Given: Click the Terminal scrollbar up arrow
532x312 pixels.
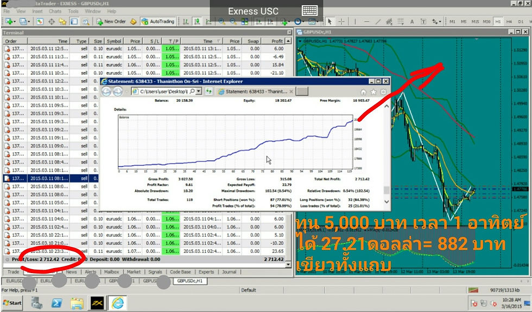Looking at the screenshot, I should tap(288, 41).
